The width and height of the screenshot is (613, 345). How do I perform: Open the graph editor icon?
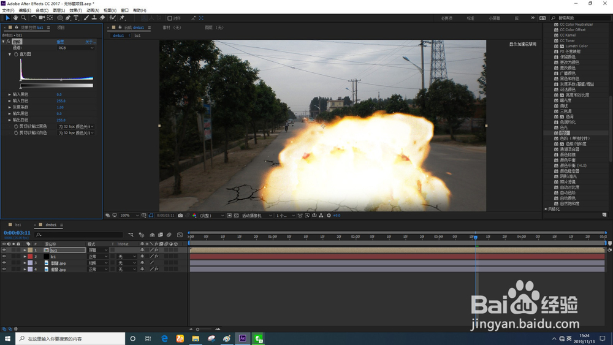[x=180, y=235]
